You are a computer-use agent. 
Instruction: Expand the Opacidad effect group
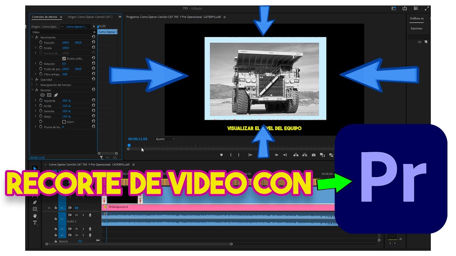point(32,80)
